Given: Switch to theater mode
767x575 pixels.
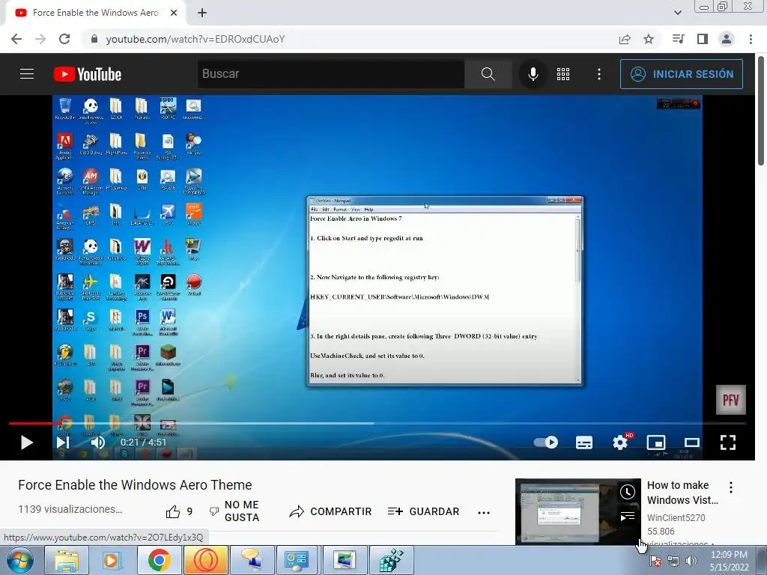Looking at the screenshot, I should (x=691, y=442).
